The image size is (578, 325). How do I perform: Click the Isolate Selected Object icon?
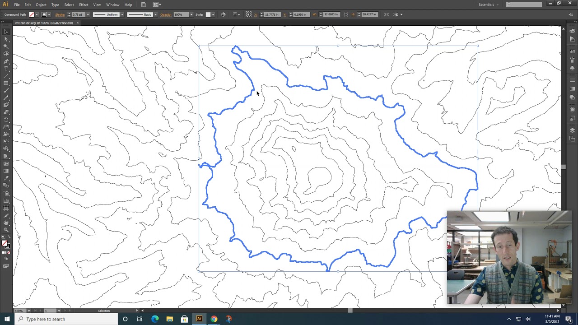pyautogui.click(x=386, y=14)
